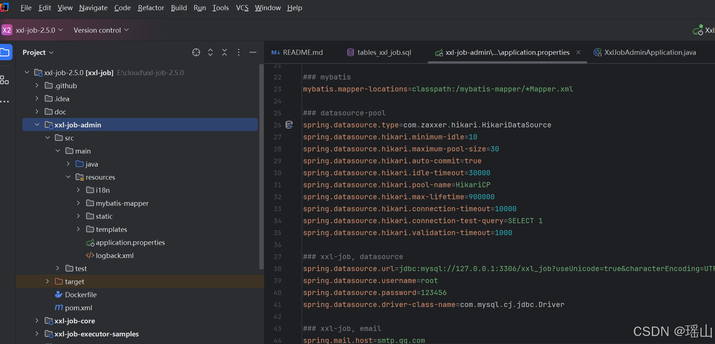This screenshot has width=715, height=344.
Task: Click Expand Selected icon in Project panel
Action: pos(210,52)
